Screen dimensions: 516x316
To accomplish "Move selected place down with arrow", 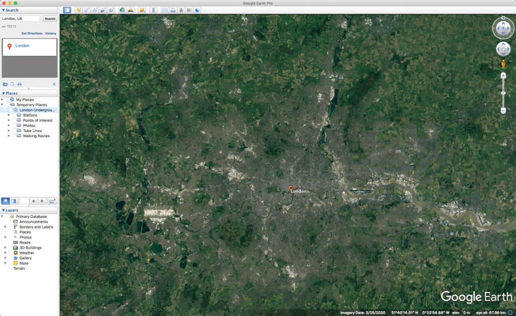I will [x=42, y=201].
